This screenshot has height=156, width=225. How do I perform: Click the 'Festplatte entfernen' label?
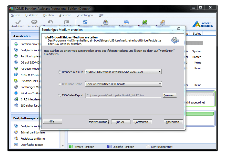click(33, 139)
